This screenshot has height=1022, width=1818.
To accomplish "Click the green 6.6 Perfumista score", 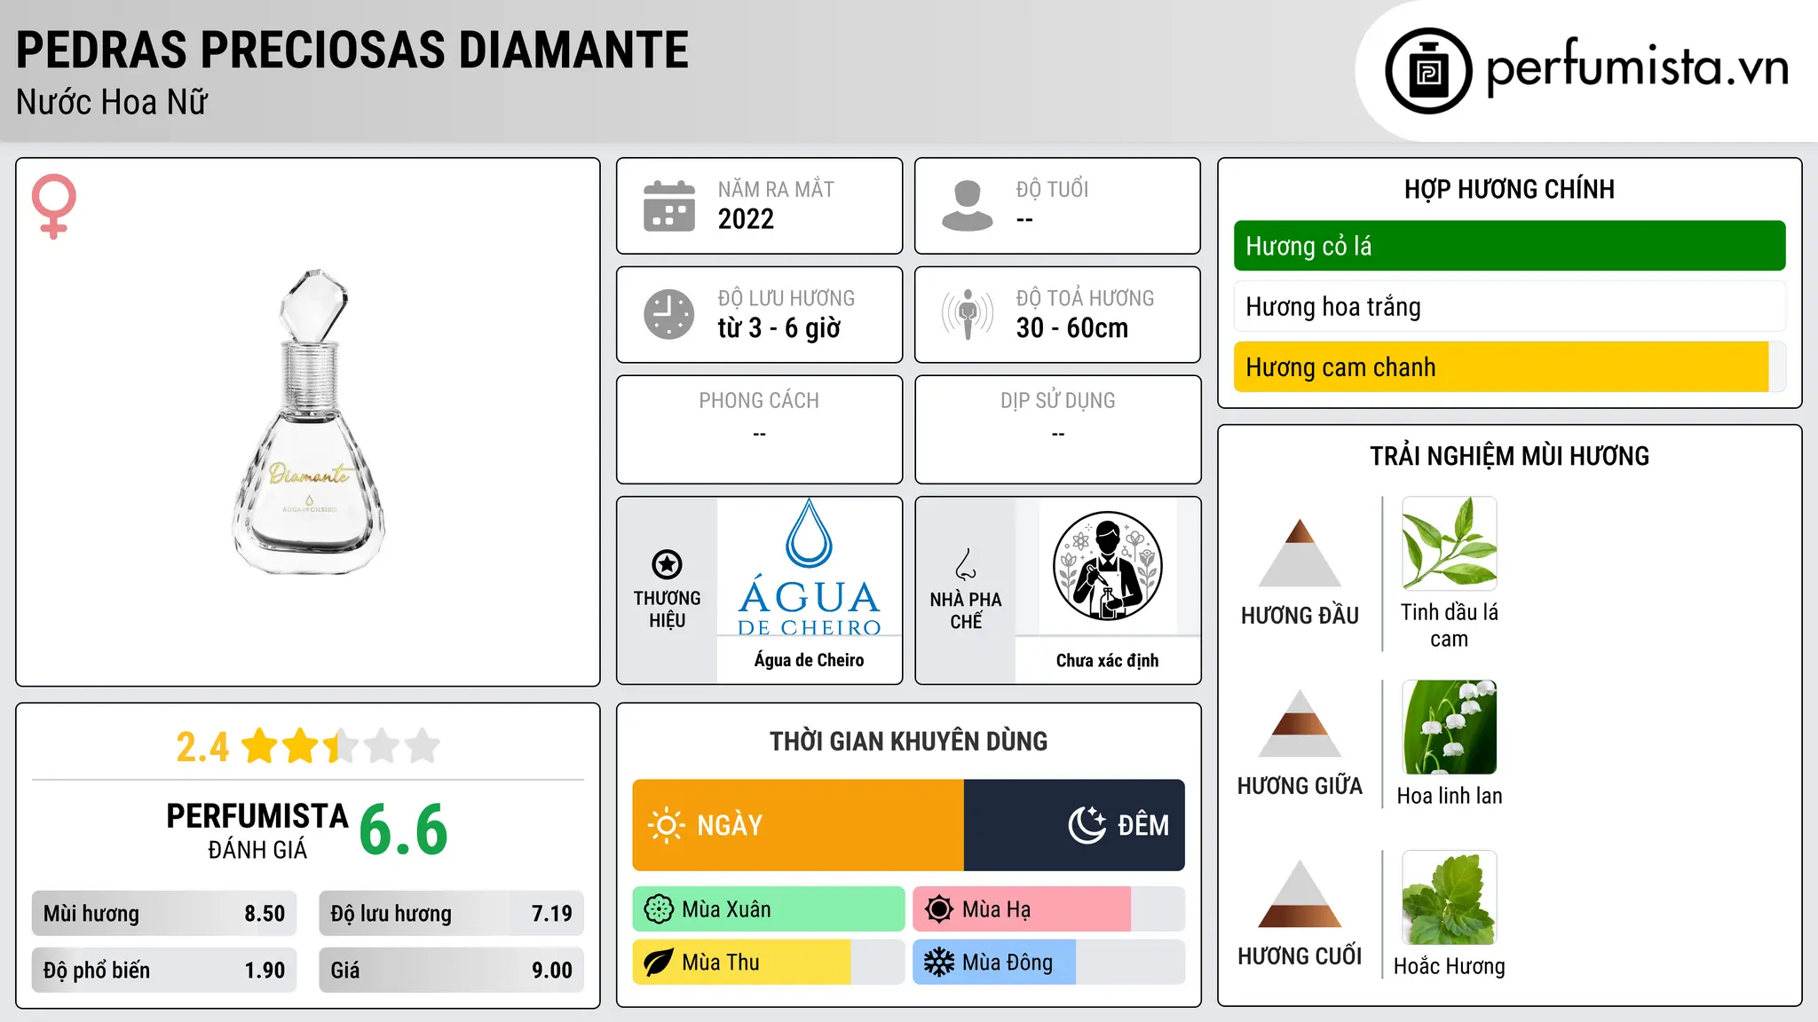I will click(404, 830).
